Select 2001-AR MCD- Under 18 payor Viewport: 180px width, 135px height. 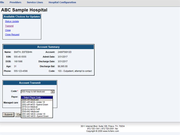[37, 102]
